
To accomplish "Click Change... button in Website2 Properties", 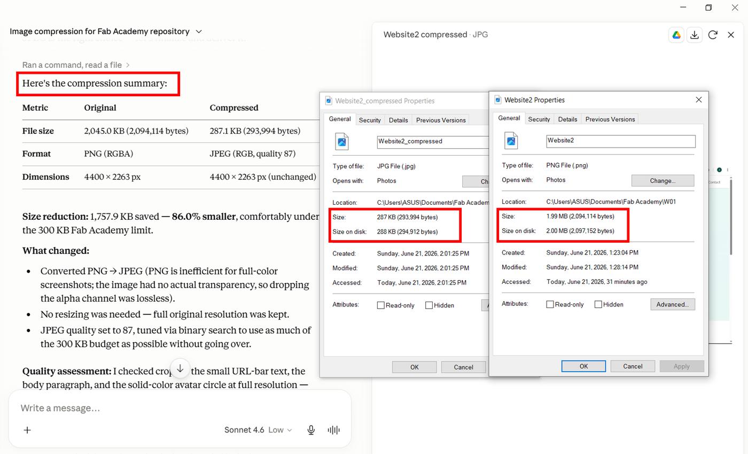I will coord(663,180).
